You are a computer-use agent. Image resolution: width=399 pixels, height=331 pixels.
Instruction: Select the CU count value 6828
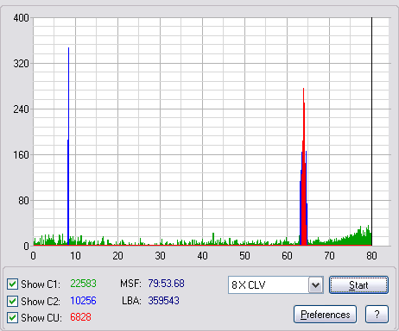(x=80, y=317)
